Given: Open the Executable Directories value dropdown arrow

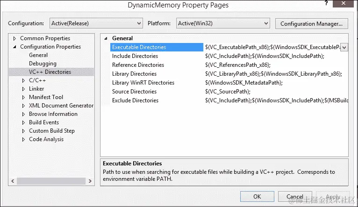Looking at the screenshot, I should (x=344, y=48).
